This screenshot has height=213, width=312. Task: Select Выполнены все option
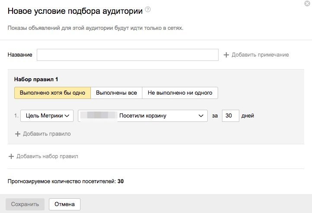click(116, 93)
